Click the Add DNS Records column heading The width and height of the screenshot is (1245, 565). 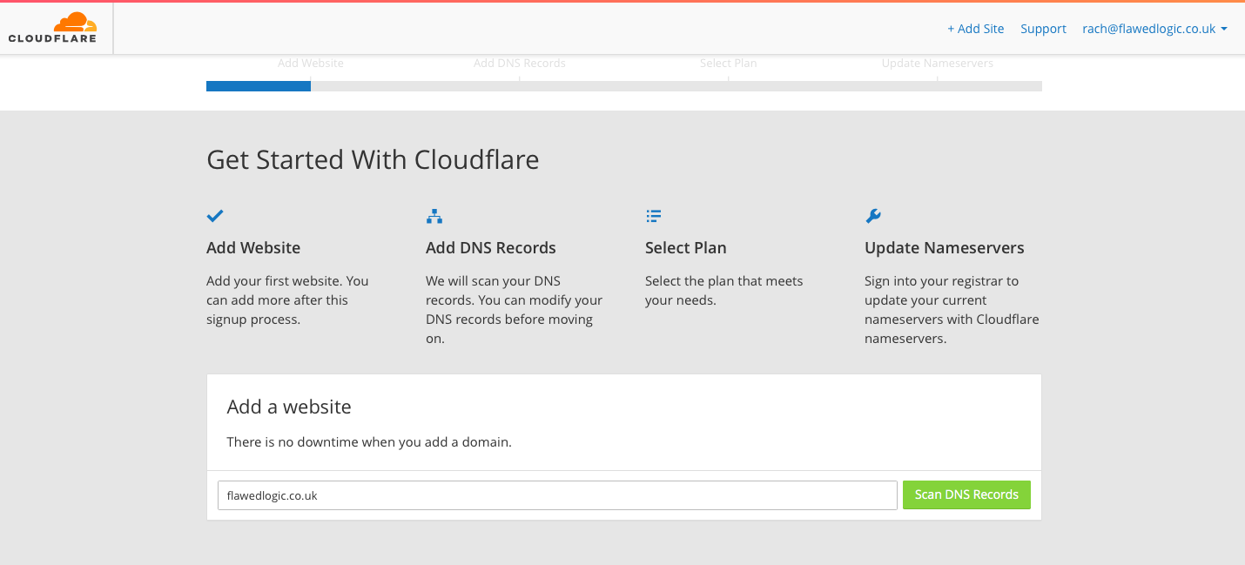(491, 248)
